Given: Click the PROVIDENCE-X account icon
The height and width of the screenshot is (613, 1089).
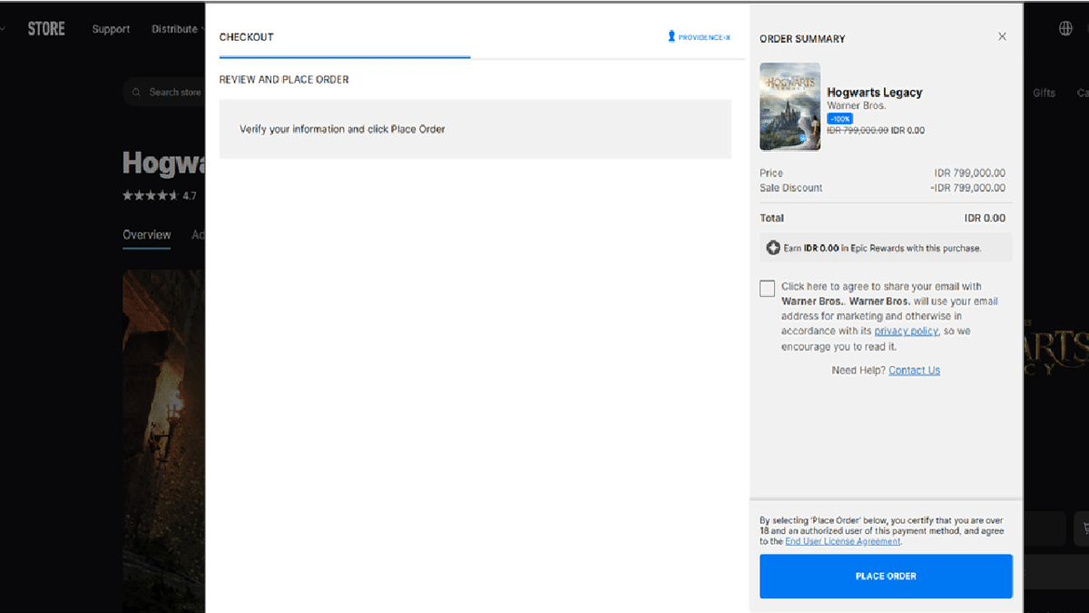Looking at the screenshot, I should coord(672,37).
